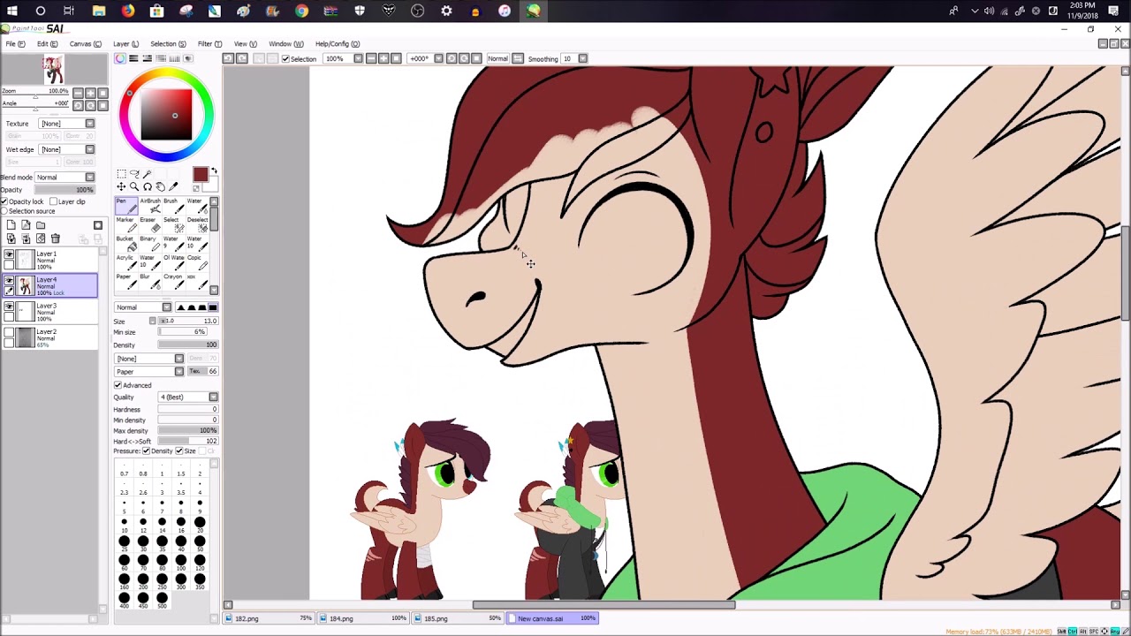Choose the hand pan tool

160,186
